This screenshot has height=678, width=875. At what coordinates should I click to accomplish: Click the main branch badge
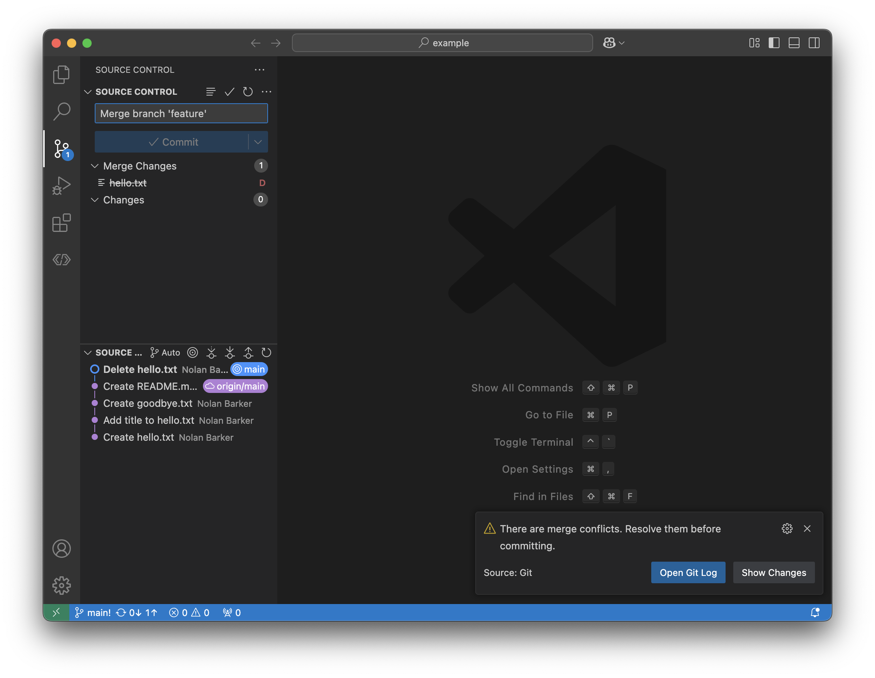[x=249, y=369]
